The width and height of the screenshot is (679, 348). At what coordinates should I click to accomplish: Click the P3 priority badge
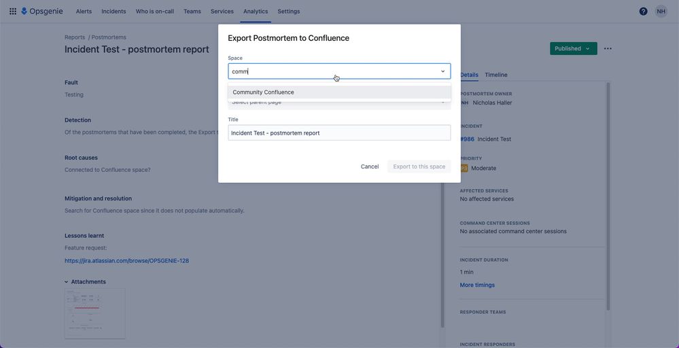pyautogui.click(x=464, y=168)
